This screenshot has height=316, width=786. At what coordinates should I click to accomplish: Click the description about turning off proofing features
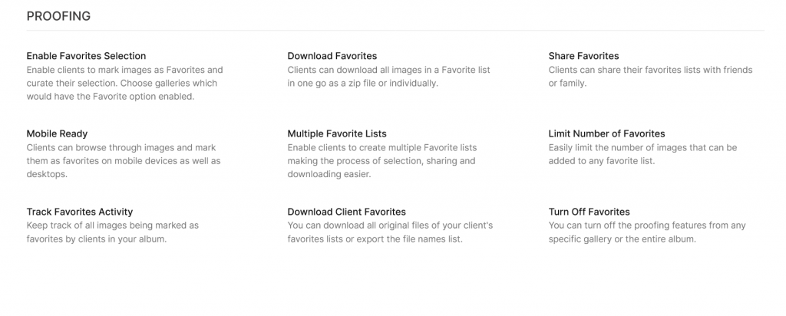(x=646, y=232)
